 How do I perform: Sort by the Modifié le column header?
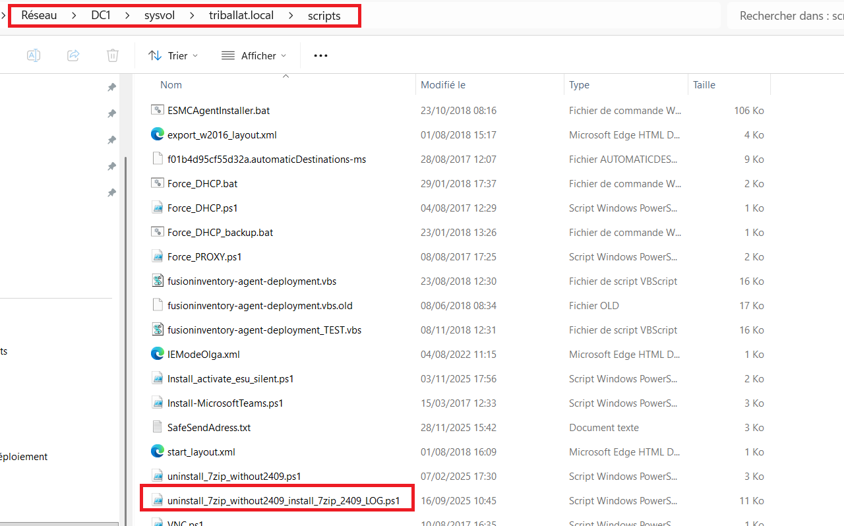[443, 85]
